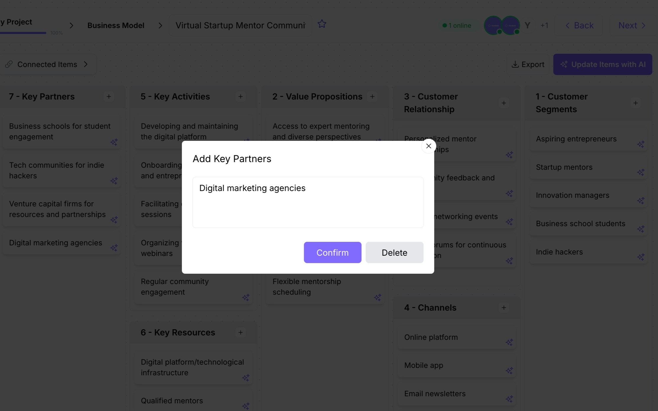Image resolution: width=658 pixels, height=411 pixels.
Task: Click the Export button
Action: tap(528, 64)
